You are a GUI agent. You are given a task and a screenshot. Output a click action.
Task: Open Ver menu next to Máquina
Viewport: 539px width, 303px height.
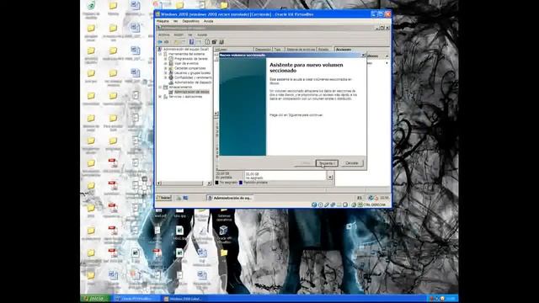click(175, 21)
